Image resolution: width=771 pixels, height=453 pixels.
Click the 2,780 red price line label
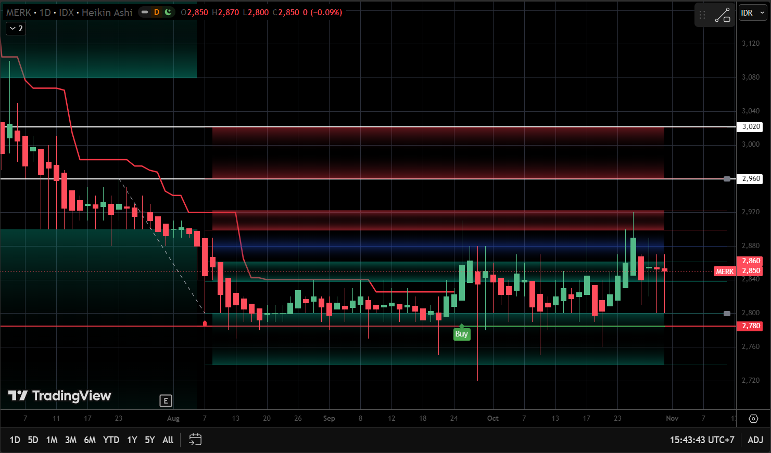tap(750, 326)
